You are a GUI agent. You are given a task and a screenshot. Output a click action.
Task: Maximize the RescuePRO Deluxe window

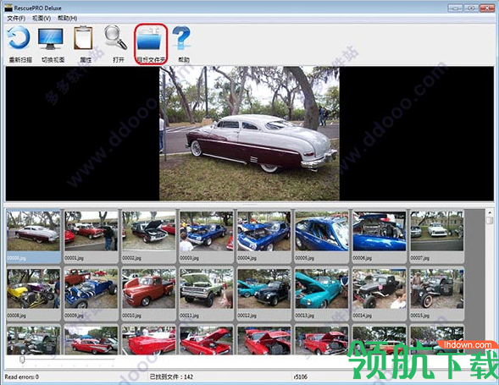(471, 8)
